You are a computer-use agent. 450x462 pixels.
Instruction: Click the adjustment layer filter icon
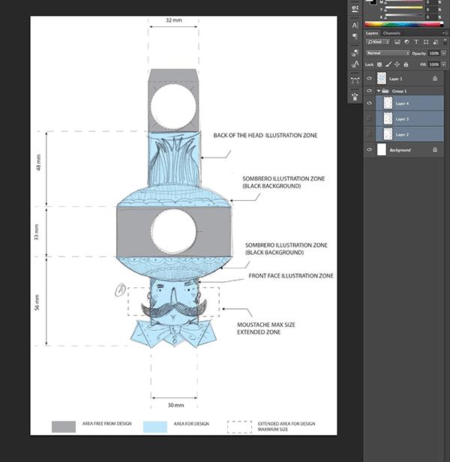[405, 43]
